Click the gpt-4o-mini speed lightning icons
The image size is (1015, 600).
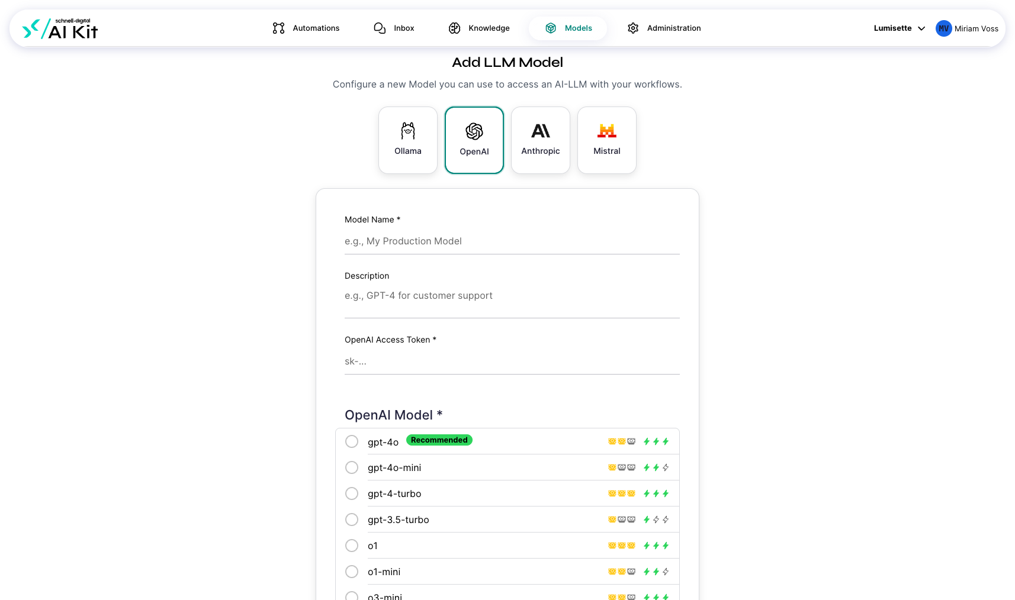click(x=656, y=467)
